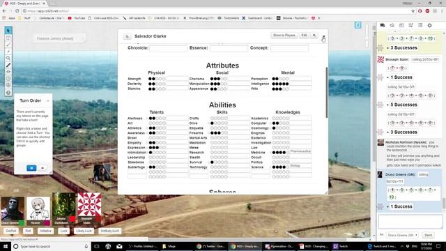The image size is (446, 251).
Task: Open the Journal tab icon
Action: click(x=401, y=25)
